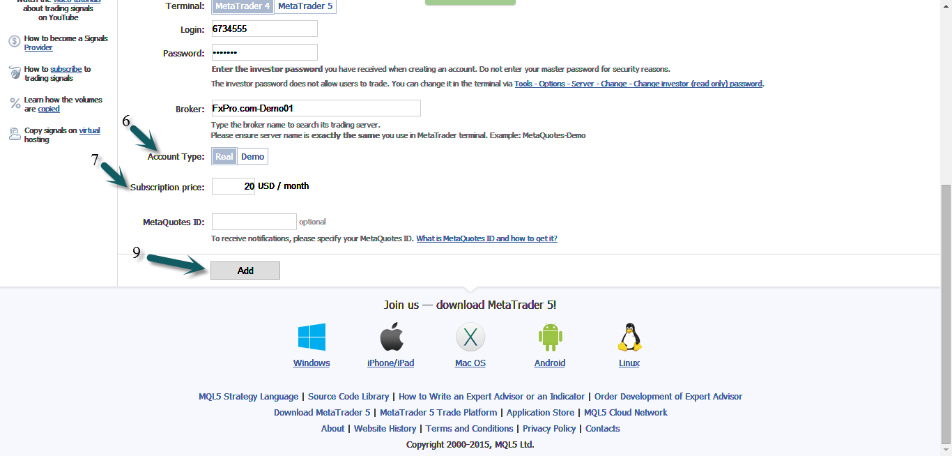Click the 'Broker:' label
Image resolution: width=952 pixels, height=456 pixels.
point(190,109)
